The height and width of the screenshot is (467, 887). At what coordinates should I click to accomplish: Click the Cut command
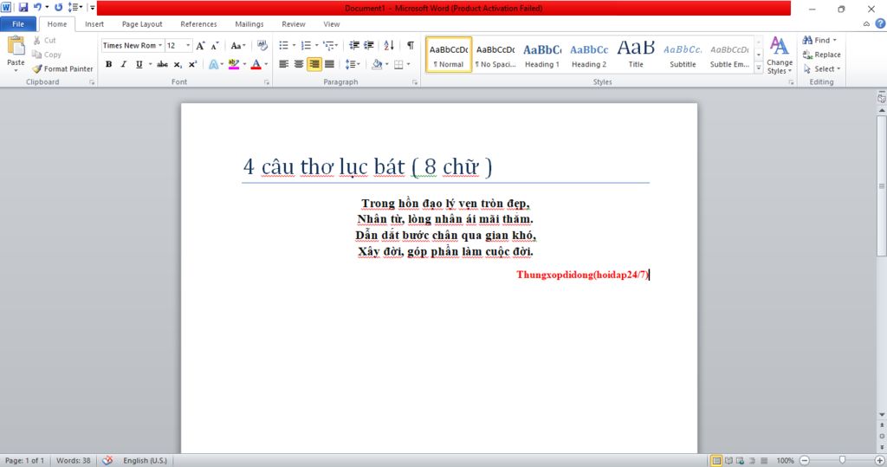pos(45,40)
